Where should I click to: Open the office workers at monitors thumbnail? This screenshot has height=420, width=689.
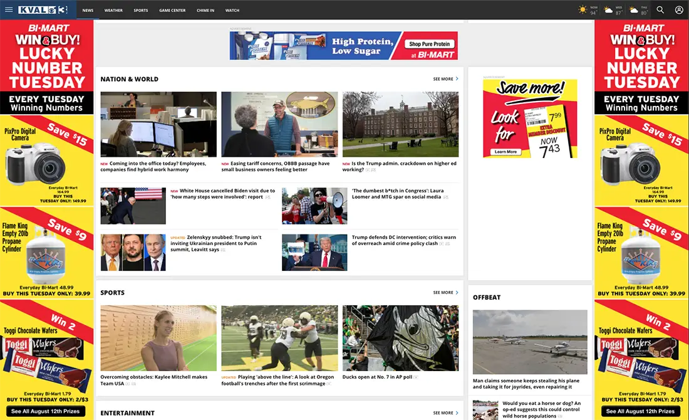158,124
